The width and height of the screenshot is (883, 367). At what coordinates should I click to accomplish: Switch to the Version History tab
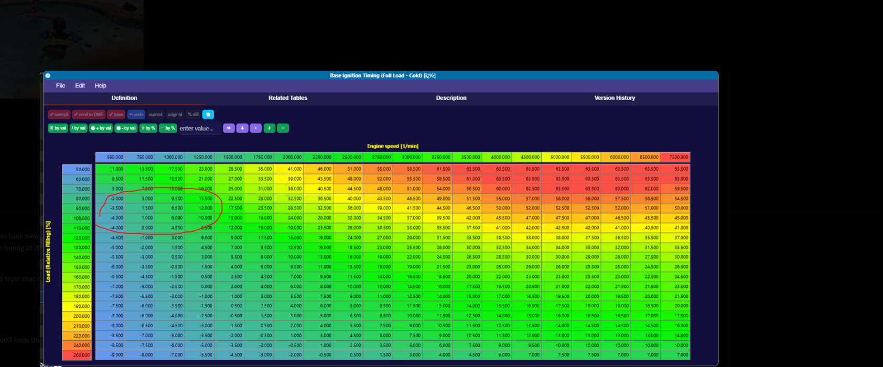point(615,98)
